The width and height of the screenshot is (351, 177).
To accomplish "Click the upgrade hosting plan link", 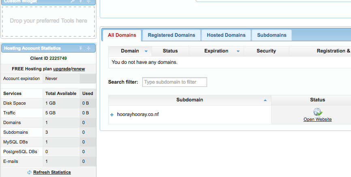I will click(62, 69).
